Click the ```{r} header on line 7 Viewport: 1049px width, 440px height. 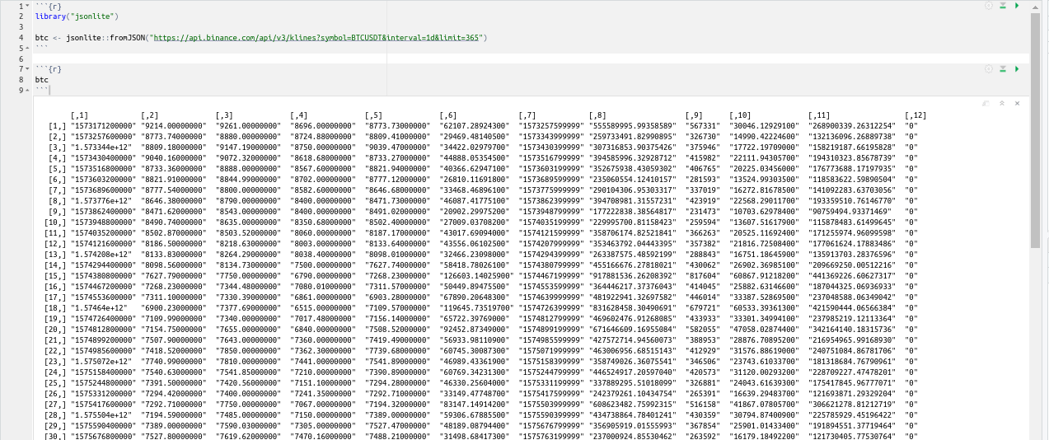[x=48, y=69]
